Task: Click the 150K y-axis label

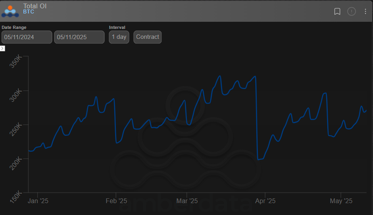Action: point(16,198)
